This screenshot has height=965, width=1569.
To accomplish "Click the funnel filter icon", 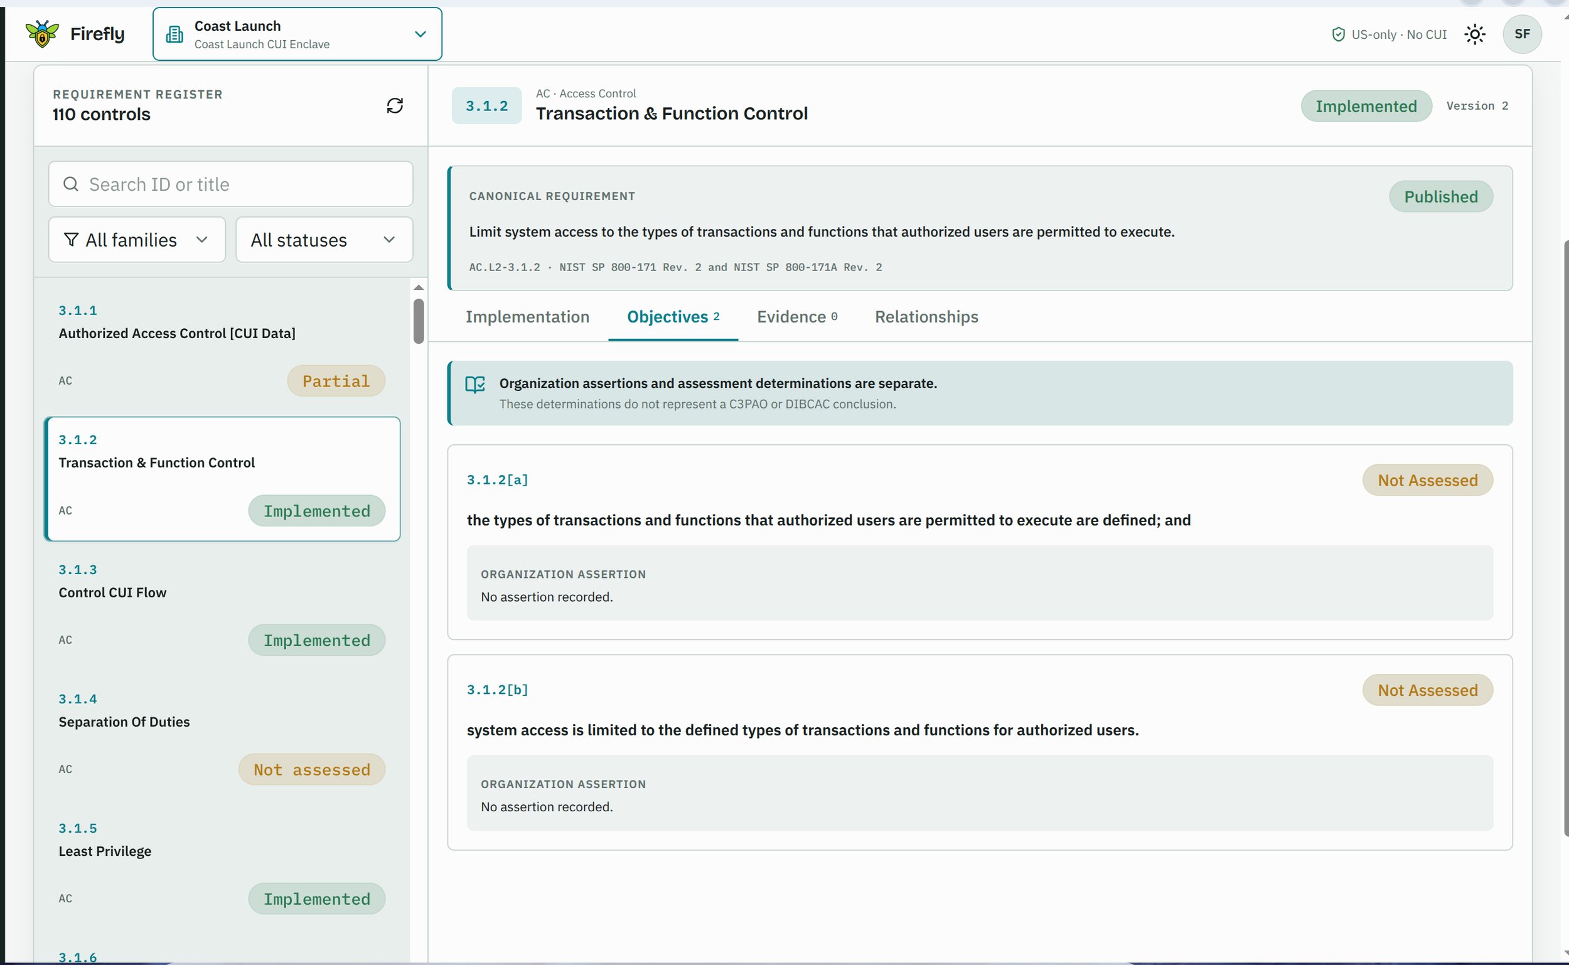I will click(x=72, y=239).
